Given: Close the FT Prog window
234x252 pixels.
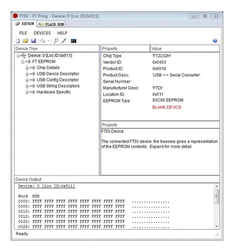Looking at the screenshot, I should [216, 16].
